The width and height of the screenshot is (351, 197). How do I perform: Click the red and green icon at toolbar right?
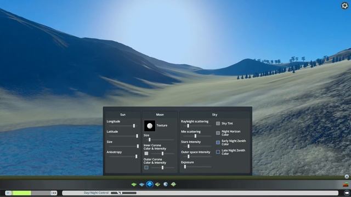346,184
